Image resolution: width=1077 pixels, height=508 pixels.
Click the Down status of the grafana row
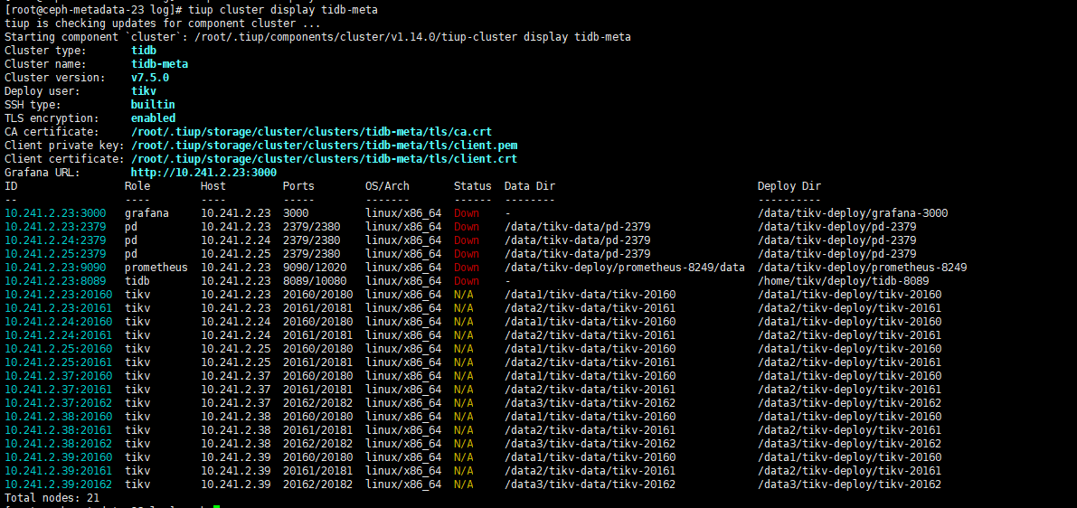pos(467,213)
